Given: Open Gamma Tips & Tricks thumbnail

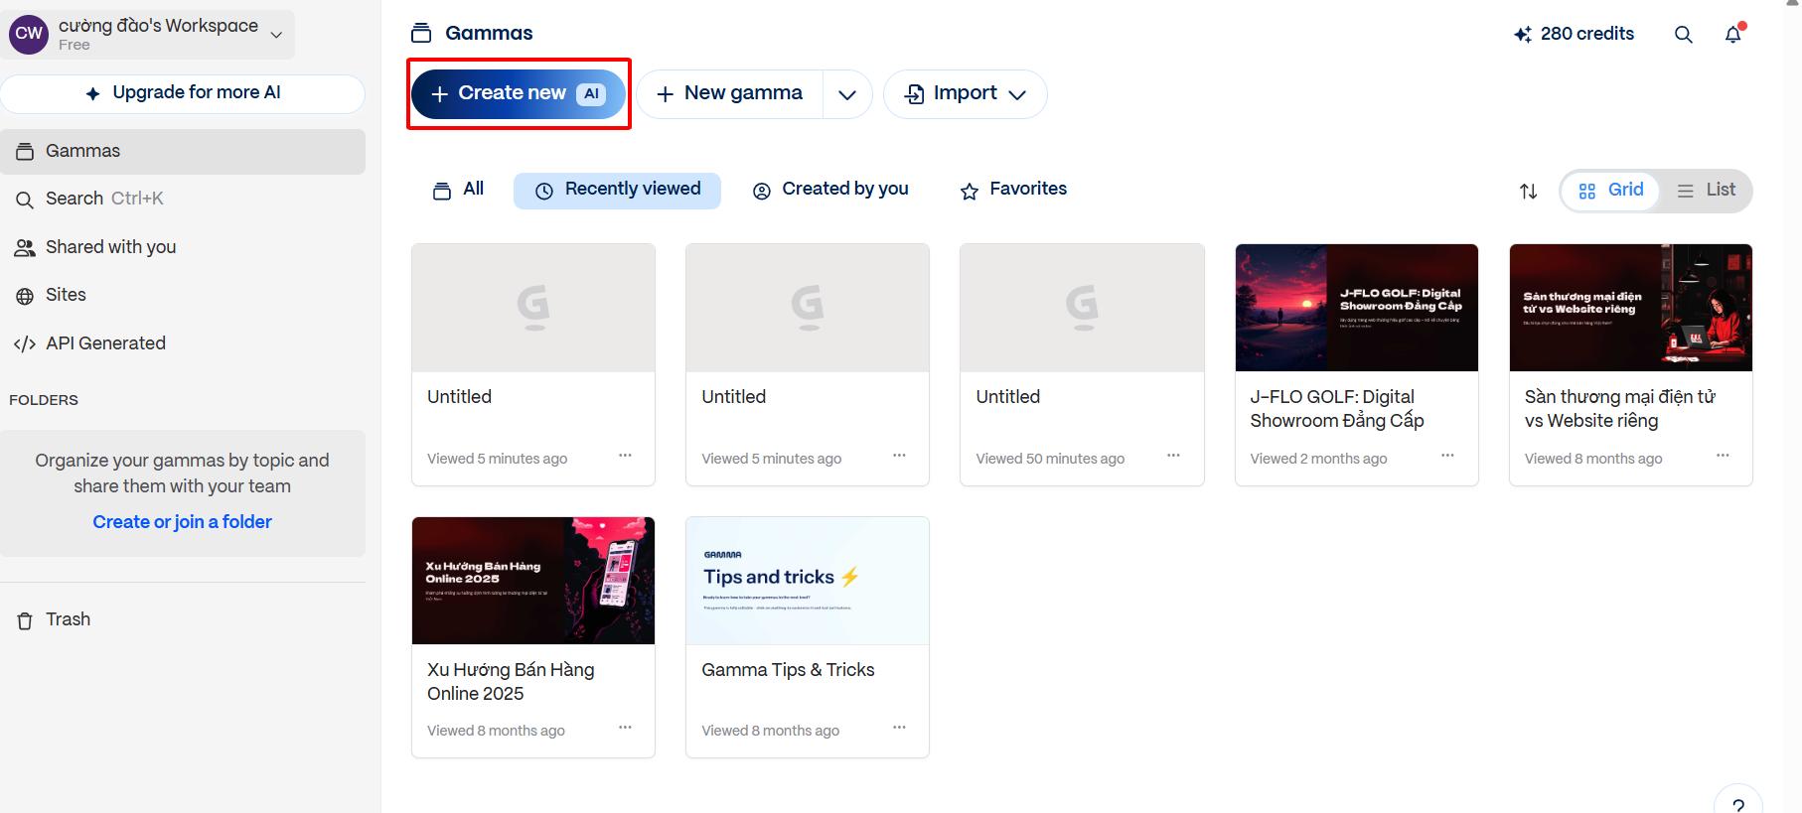Looking at the screenshot, I should (808, 581).
